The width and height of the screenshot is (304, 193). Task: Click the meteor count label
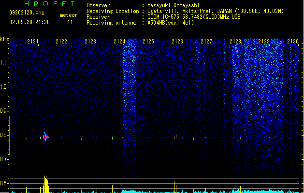click(x=69, y=15)
